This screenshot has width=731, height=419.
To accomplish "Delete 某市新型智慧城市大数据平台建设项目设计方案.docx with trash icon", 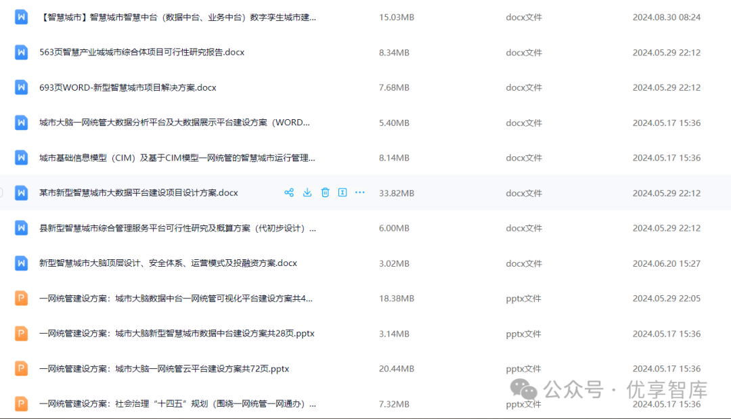I will [x=325, y=192].
